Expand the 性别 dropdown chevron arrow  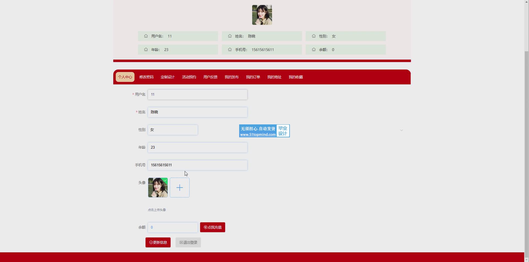[x=401, y=130]
